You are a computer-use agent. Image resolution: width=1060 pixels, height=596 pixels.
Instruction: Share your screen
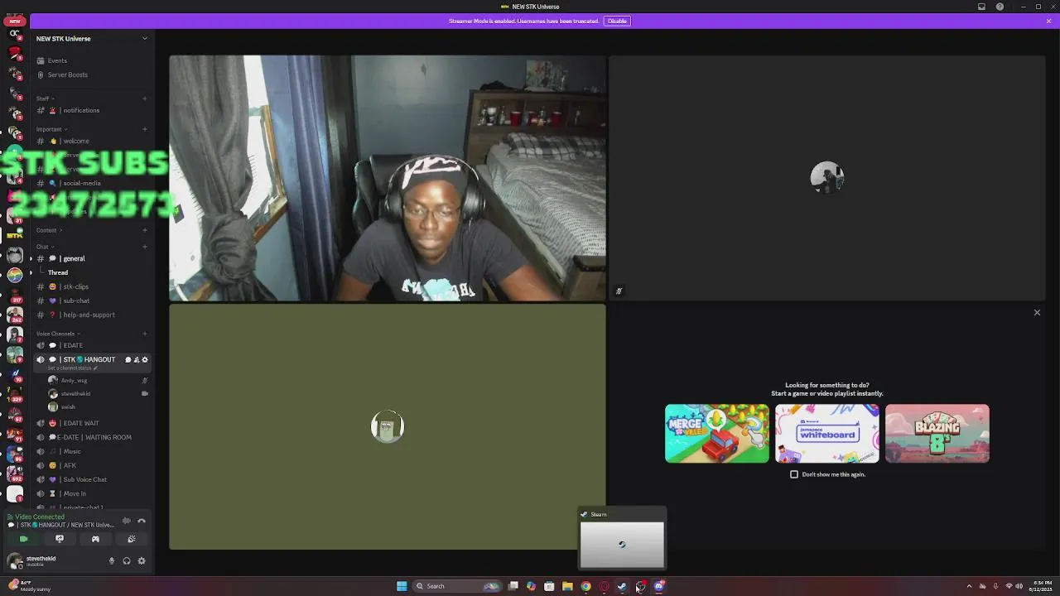[x=60, y=539]
